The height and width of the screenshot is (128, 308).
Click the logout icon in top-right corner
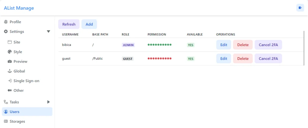pos(300,8)
